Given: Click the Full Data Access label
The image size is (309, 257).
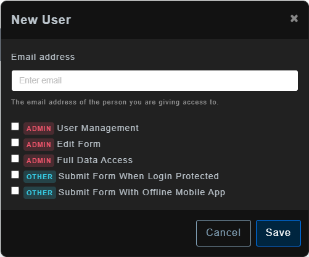Looking at the screenshot, I should [95, 160].
